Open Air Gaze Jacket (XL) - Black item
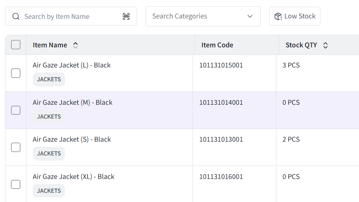 tap(73, 176)
